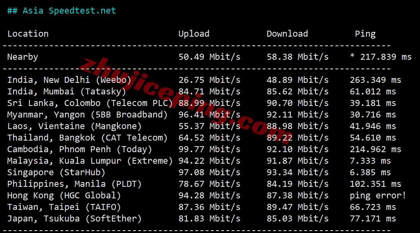Click the asterisk beside 217.839 ms
Image resolution: width=420 pixels, height=233 pixels.
click(352, 56)
